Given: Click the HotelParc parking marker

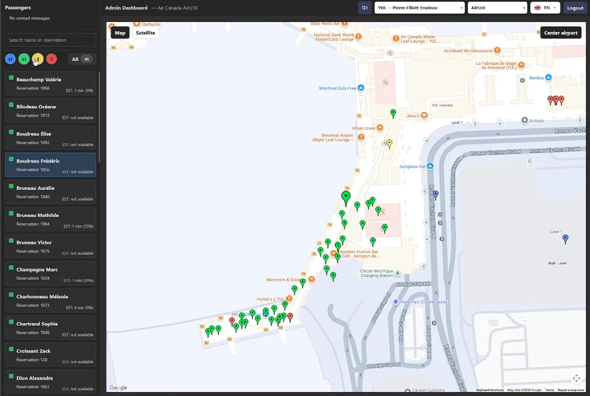Looking at the screenshot, I should pos(396,302).
